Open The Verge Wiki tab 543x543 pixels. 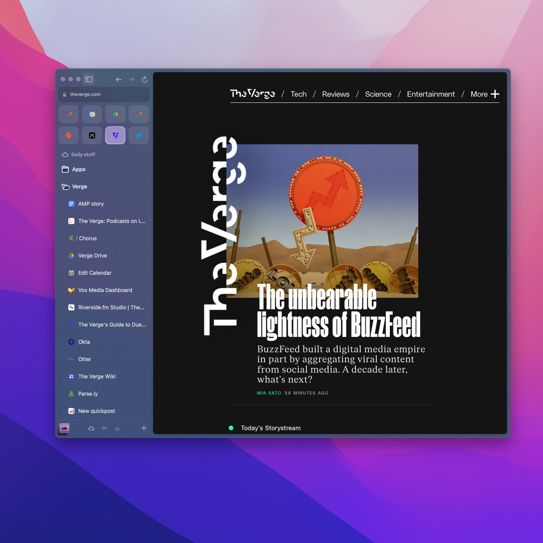coord(104,376)
